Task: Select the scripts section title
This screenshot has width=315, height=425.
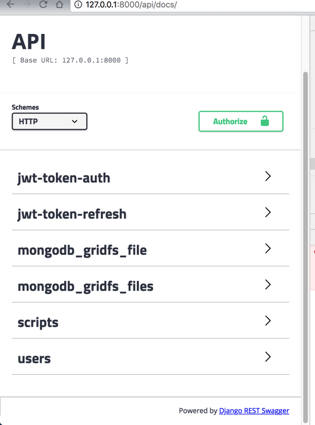Action: point(38,322)
